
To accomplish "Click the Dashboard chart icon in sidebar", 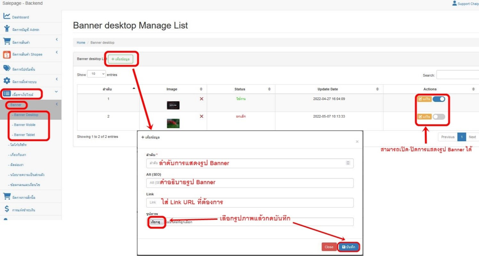I will (x=7, y=16).
